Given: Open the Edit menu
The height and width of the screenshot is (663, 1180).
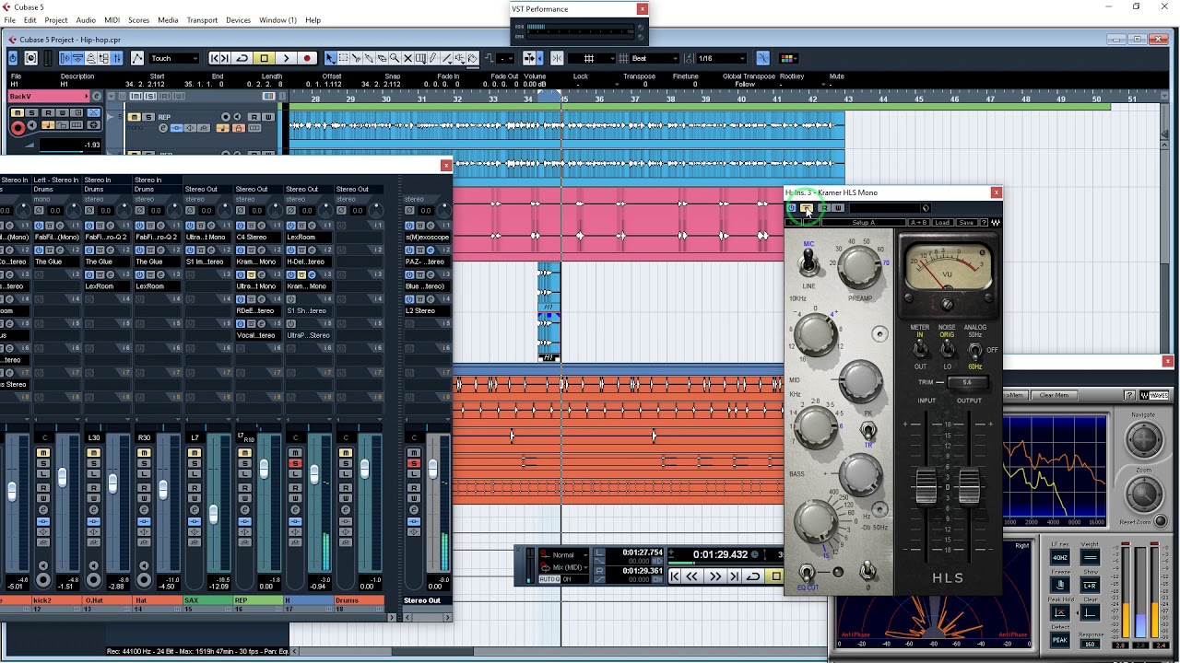Looking at the screenshot, I should click(30, 20).
